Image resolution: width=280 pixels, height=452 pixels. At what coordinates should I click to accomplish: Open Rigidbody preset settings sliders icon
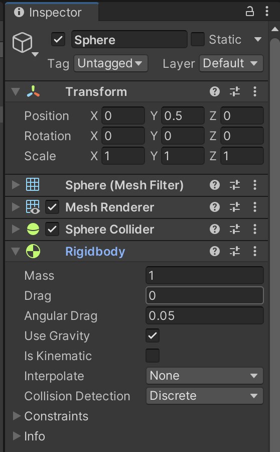pos(235,252)
